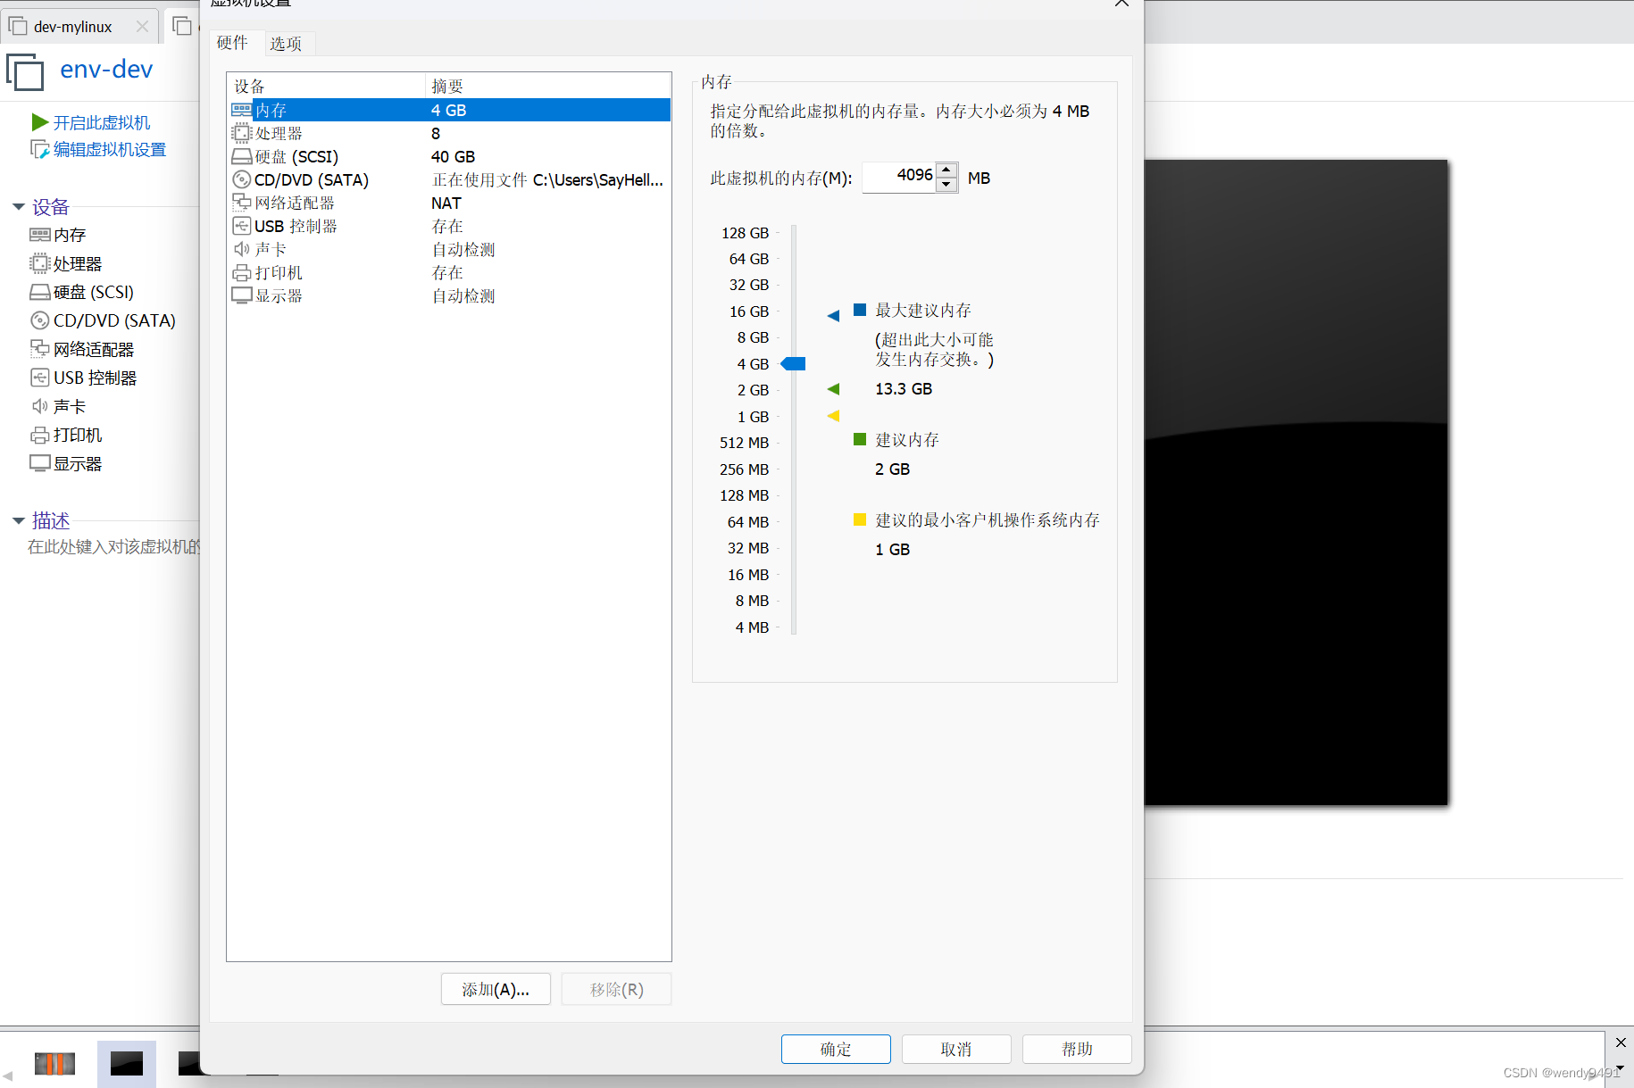Select the 内存 row icon in device list
Viewport: 1634px width, 1088px height.
click(241, 110)
